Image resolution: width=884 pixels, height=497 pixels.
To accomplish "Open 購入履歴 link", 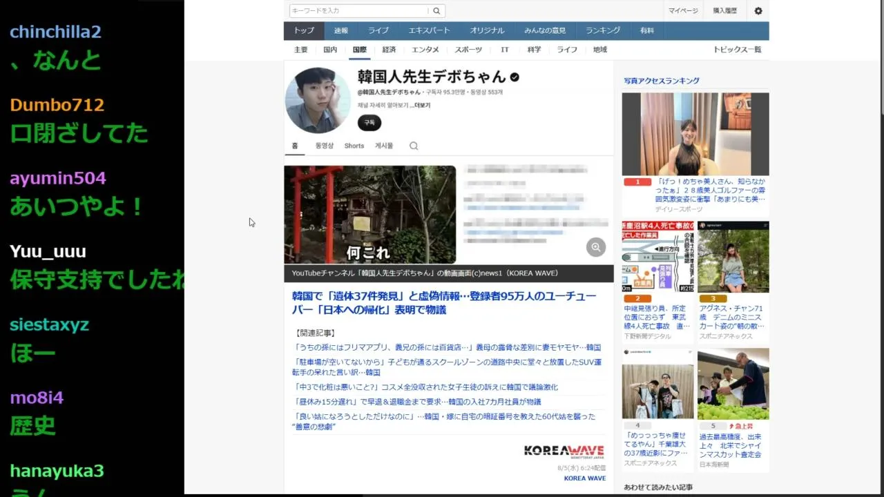I will 725,11.
